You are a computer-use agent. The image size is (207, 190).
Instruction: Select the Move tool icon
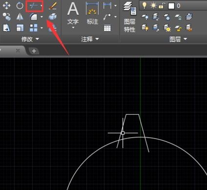pos(7,5)
